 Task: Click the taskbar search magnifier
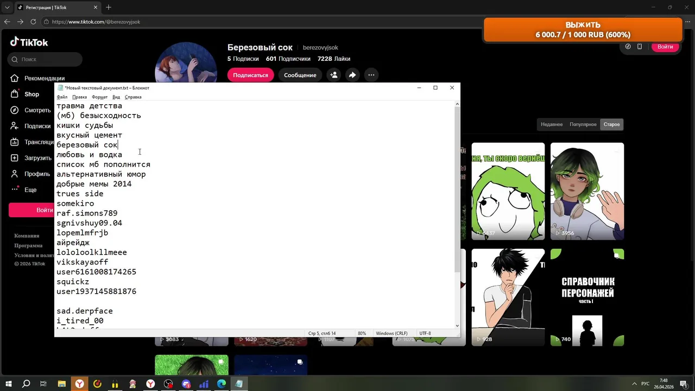tap(26, 384)
